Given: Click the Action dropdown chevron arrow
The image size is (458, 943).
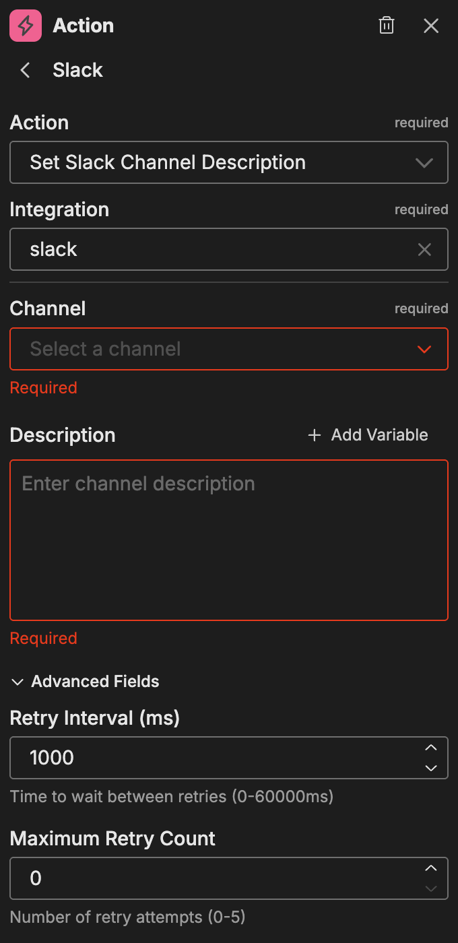Looking at the screenshot, I should click(x=424, y=163).
